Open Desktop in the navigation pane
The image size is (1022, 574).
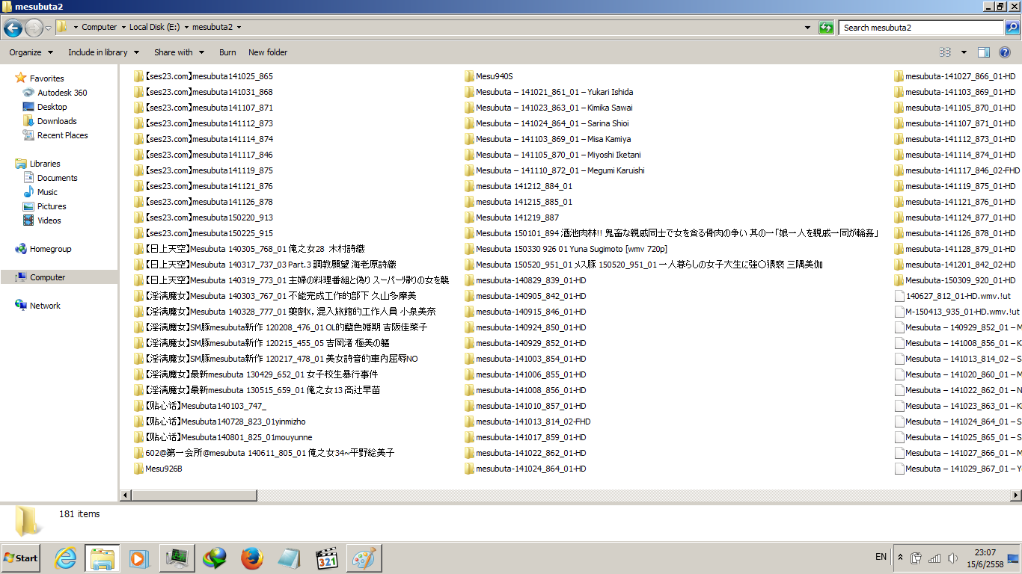click(x=52, y=107)
